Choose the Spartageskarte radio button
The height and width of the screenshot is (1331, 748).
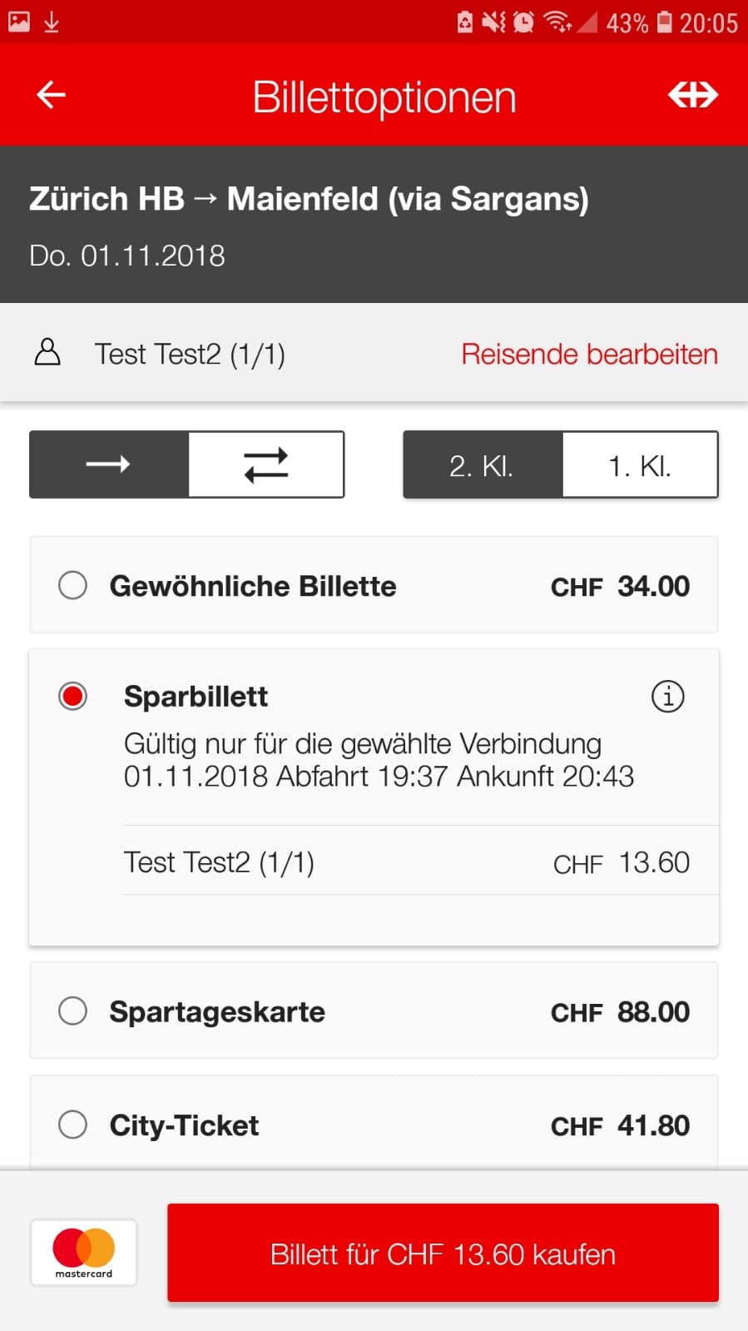[73, 1011]
